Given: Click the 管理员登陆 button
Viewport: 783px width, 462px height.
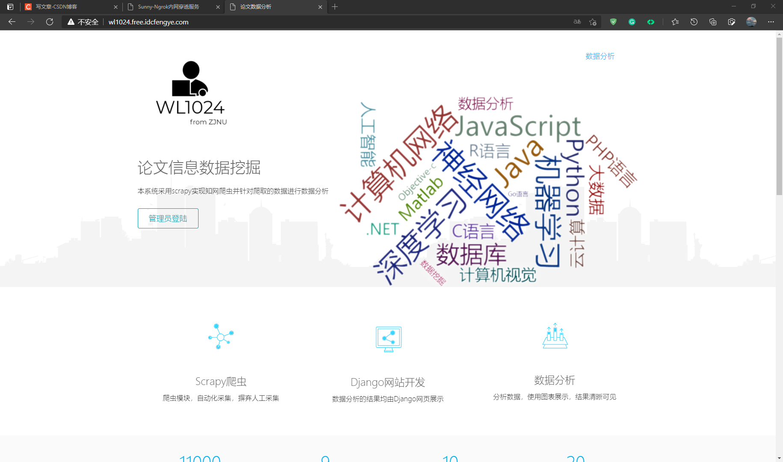Looking at the screenshot, I should tap(168, 219).
